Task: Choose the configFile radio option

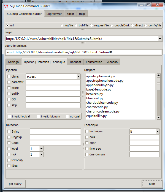Action: tap(146, 25)
